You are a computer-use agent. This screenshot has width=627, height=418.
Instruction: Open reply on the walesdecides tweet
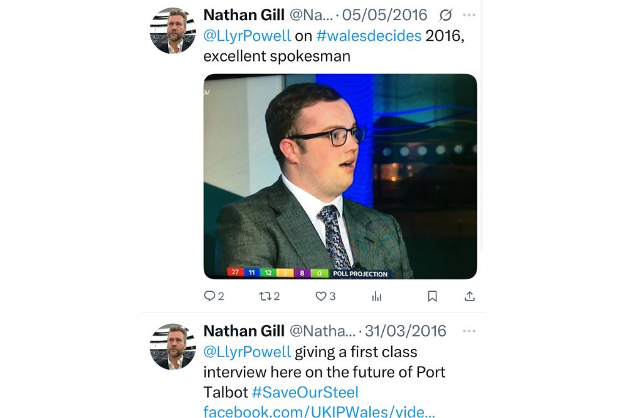point(214,296)
